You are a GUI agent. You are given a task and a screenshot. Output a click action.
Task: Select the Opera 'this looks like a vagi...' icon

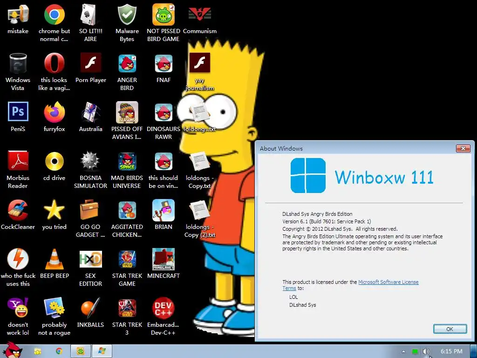pyautogui.click(x=54, y=63)
